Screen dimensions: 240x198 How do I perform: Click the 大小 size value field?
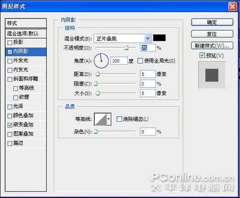coord(148,93)
